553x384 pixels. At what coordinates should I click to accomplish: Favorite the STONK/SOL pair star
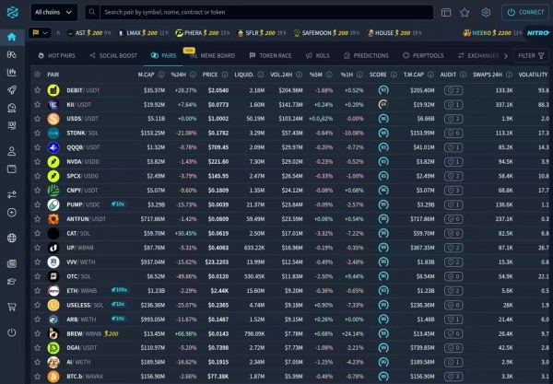pyautogui.click(x=38, y=134)
